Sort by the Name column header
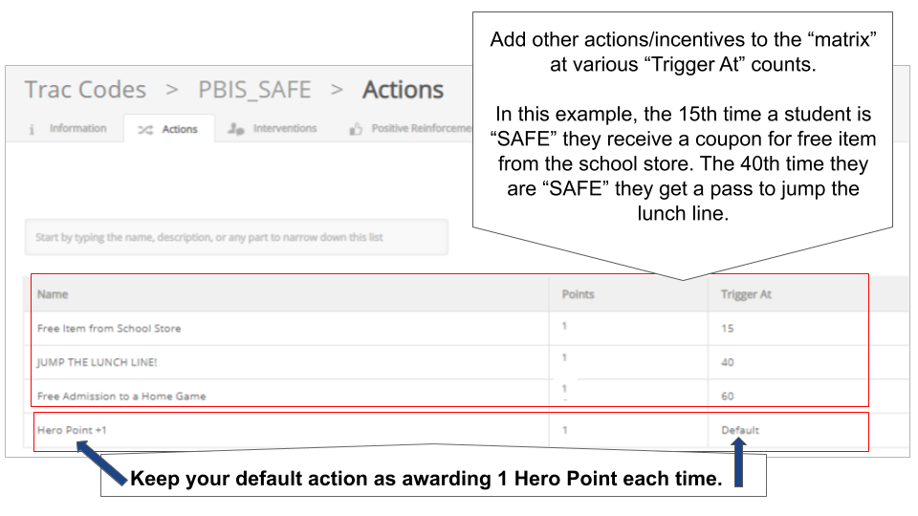This screenshot has width=918, height=516. [x=53, y=294]
